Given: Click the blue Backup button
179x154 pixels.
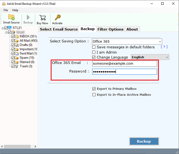Looking at the screenshot, I should click(x=144, y=141).
